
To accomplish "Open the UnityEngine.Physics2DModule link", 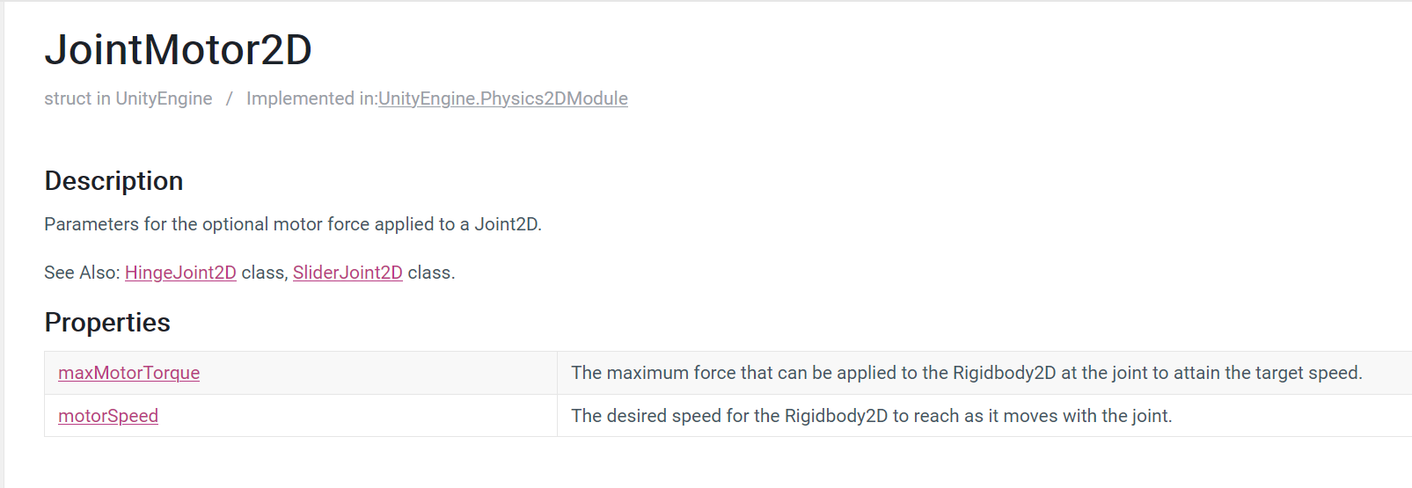I will pyautogui.click(x=502, y=98).
